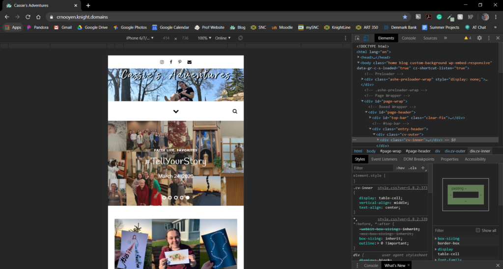Image resolution: width=503 pixels, height=269 pixels.
Task: Open the Pinterest icon link
Action: pyautogui.click(x=180, y=62)
